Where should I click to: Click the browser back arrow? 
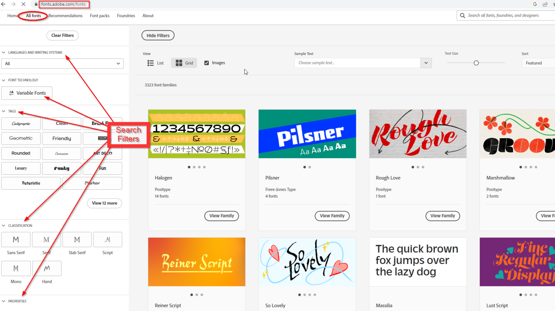tap(3, 4)
